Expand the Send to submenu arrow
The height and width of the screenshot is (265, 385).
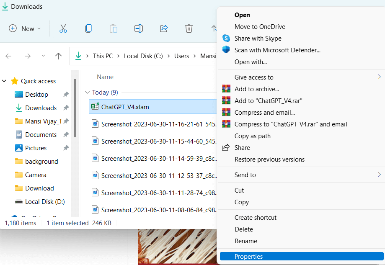tap(379, 175)
